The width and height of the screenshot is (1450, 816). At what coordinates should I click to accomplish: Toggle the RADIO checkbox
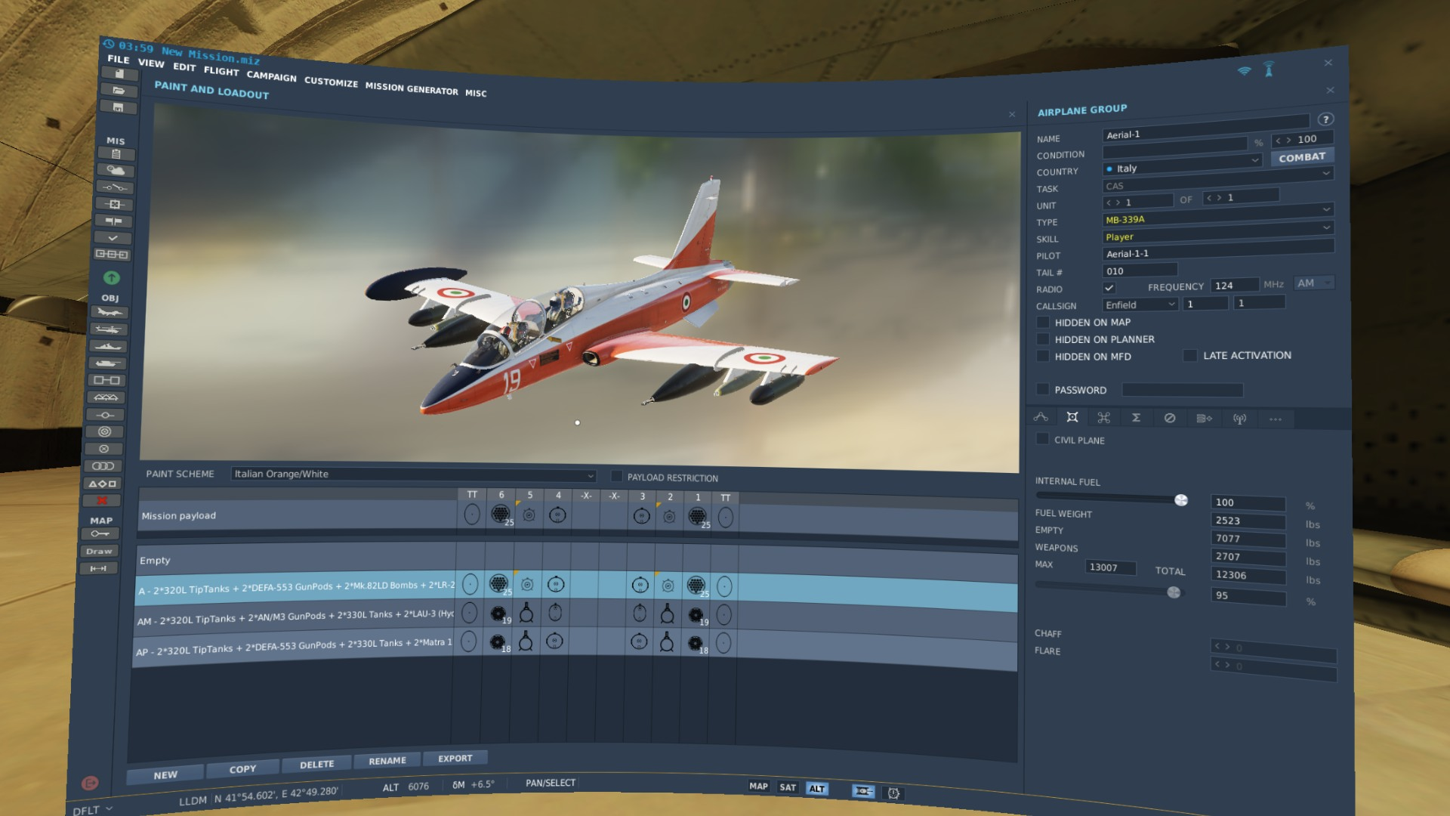[x=1109, y=288]
